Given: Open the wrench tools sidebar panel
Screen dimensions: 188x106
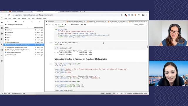Looking at the screenshot, I should point(1,44).
